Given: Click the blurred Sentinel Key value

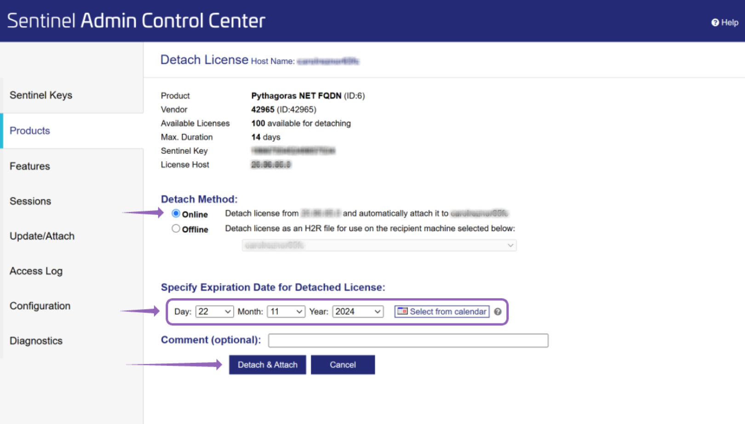Looking at the screenshot, I should [x=293, y=151].
